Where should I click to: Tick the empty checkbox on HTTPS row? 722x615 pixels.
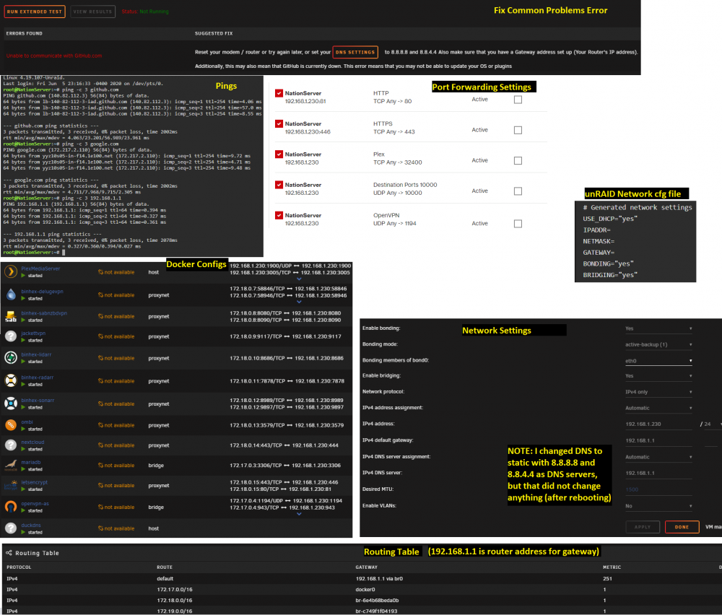point(518,130)
